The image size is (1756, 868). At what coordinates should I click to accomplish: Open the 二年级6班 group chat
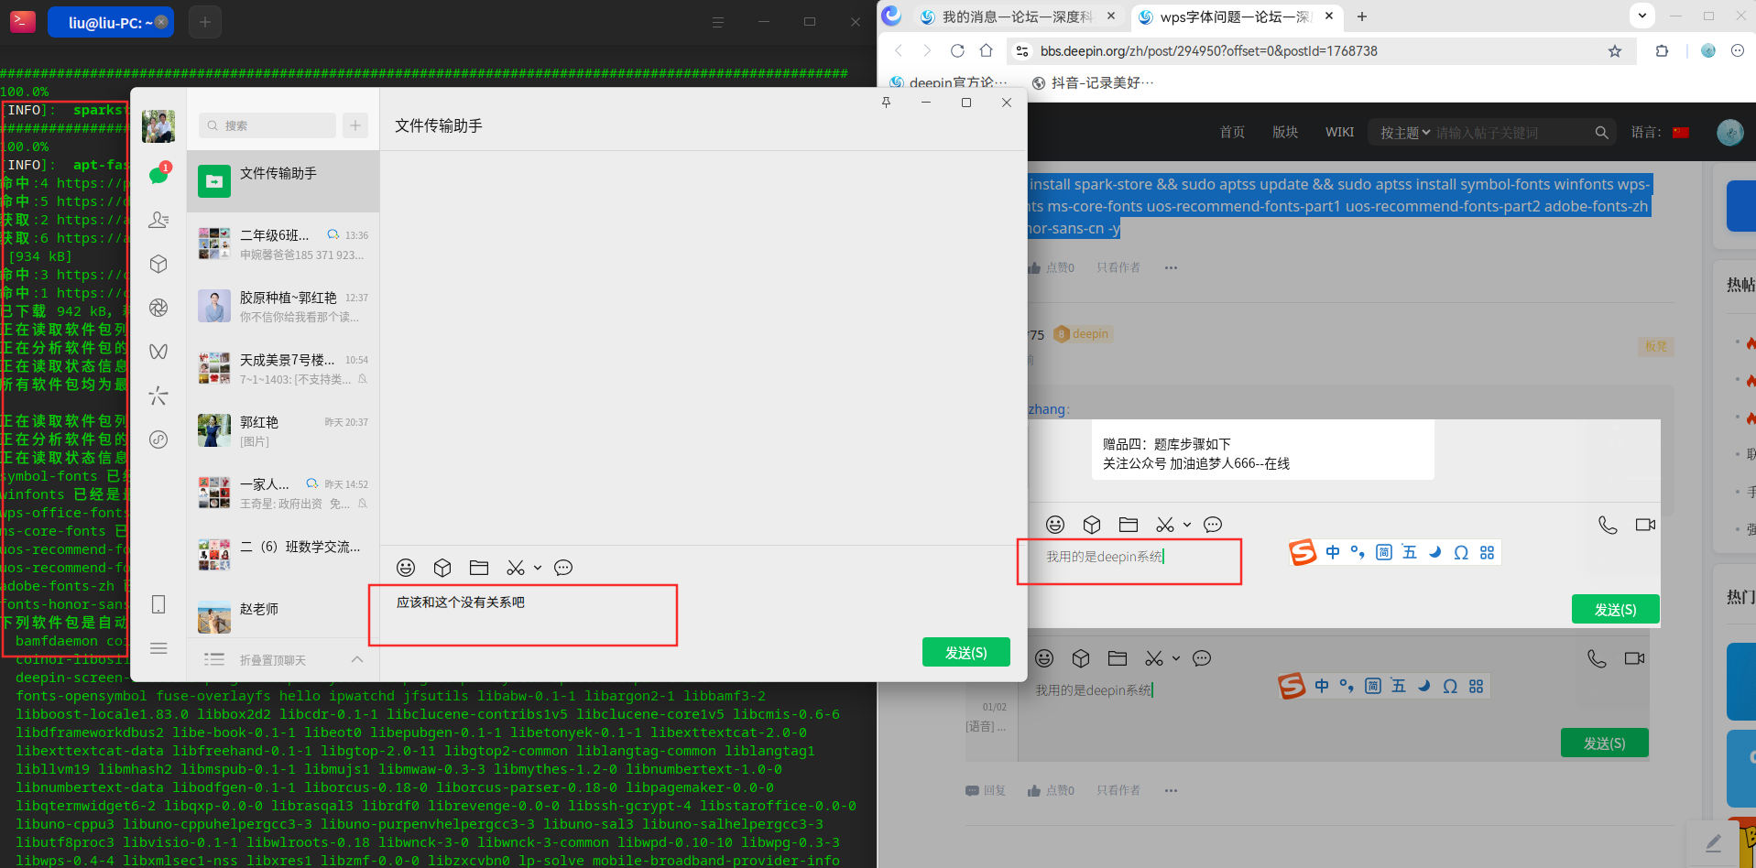283,244
